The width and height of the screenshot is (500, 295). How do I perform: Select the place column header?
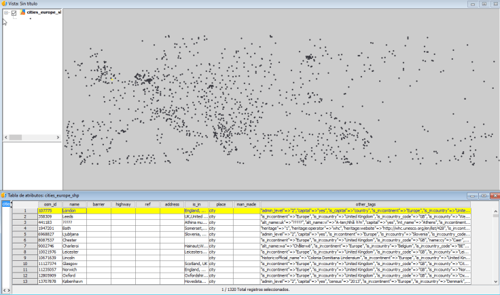click(221, 203)
